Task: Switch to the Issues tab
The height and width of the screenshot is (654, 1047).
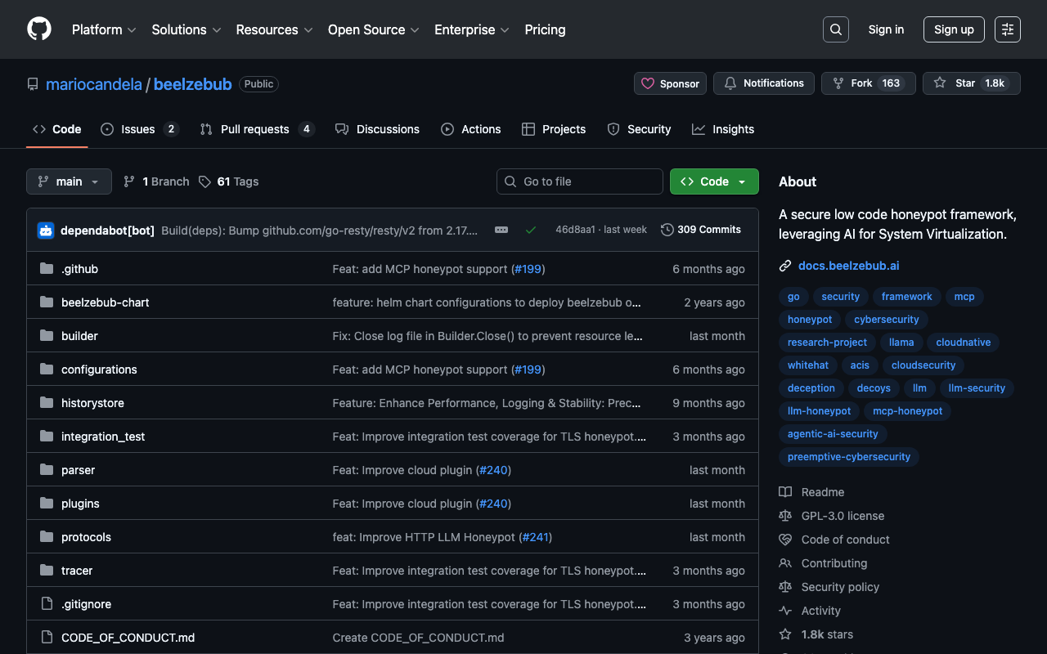Action: (138, 129)
